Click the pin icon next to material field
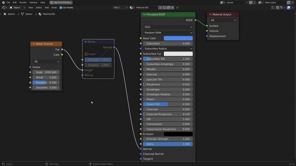The image size is (296, 166). pyautogui.click(x=177, y=7)
